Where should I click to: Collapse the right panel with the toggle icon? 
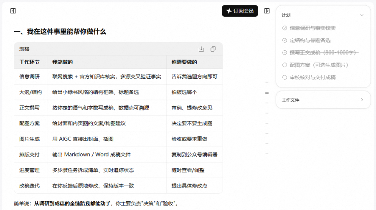point(267,11)
